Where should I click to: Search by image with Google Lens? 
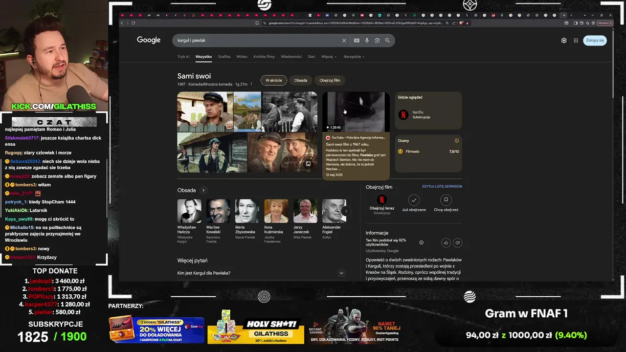point(377,41)
